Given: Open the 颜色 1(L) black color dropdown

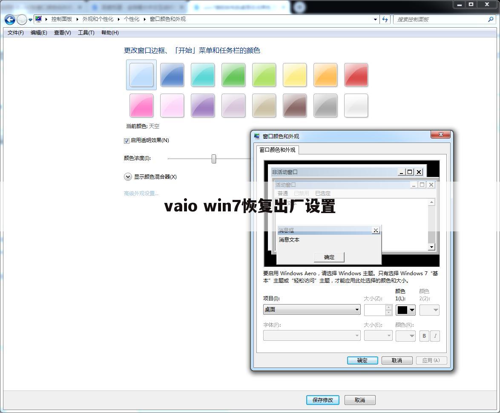Looking at the screenshot, I should (x=405, y=310).
